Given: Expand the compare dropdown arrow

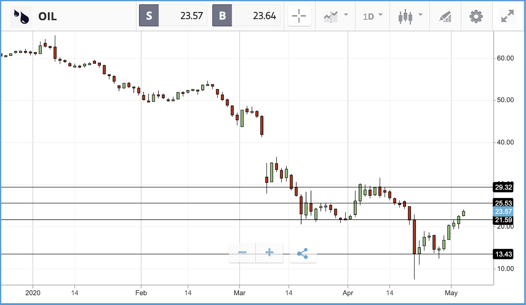Looking at the screenshot, I should tap(346, 15).
